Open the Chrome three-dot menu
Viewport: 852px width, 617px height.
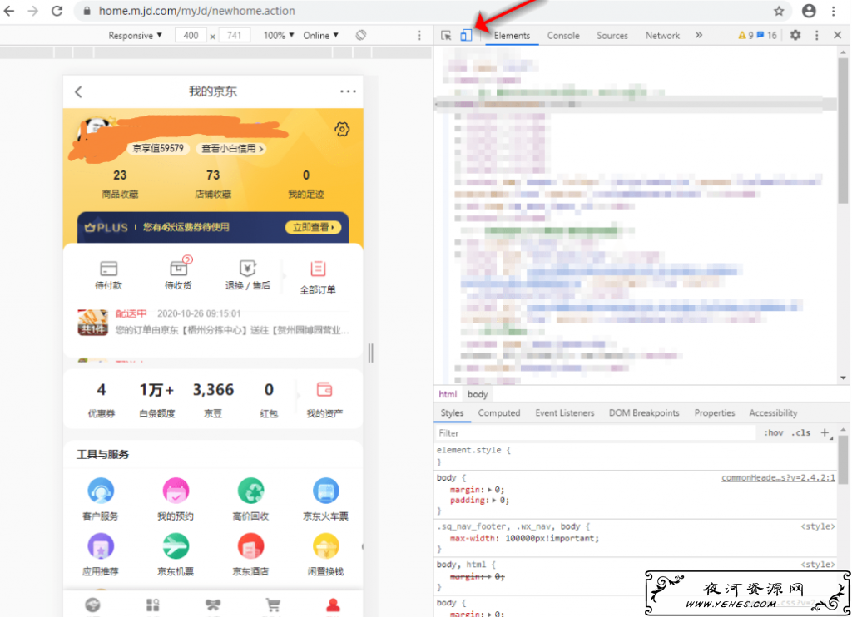(834, 11)
